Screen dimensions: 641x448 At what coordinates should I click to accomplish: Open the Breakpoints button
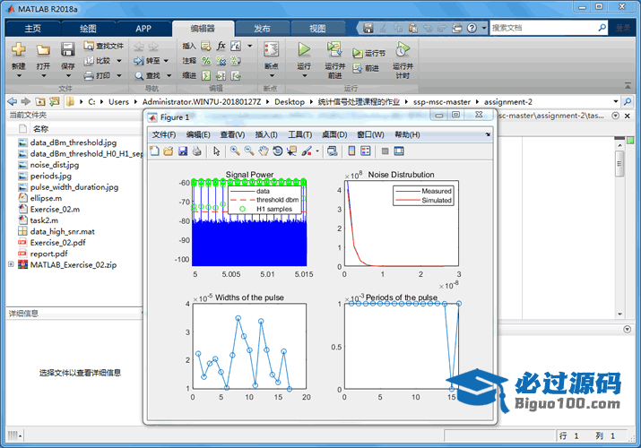click(x=271, y=56)
